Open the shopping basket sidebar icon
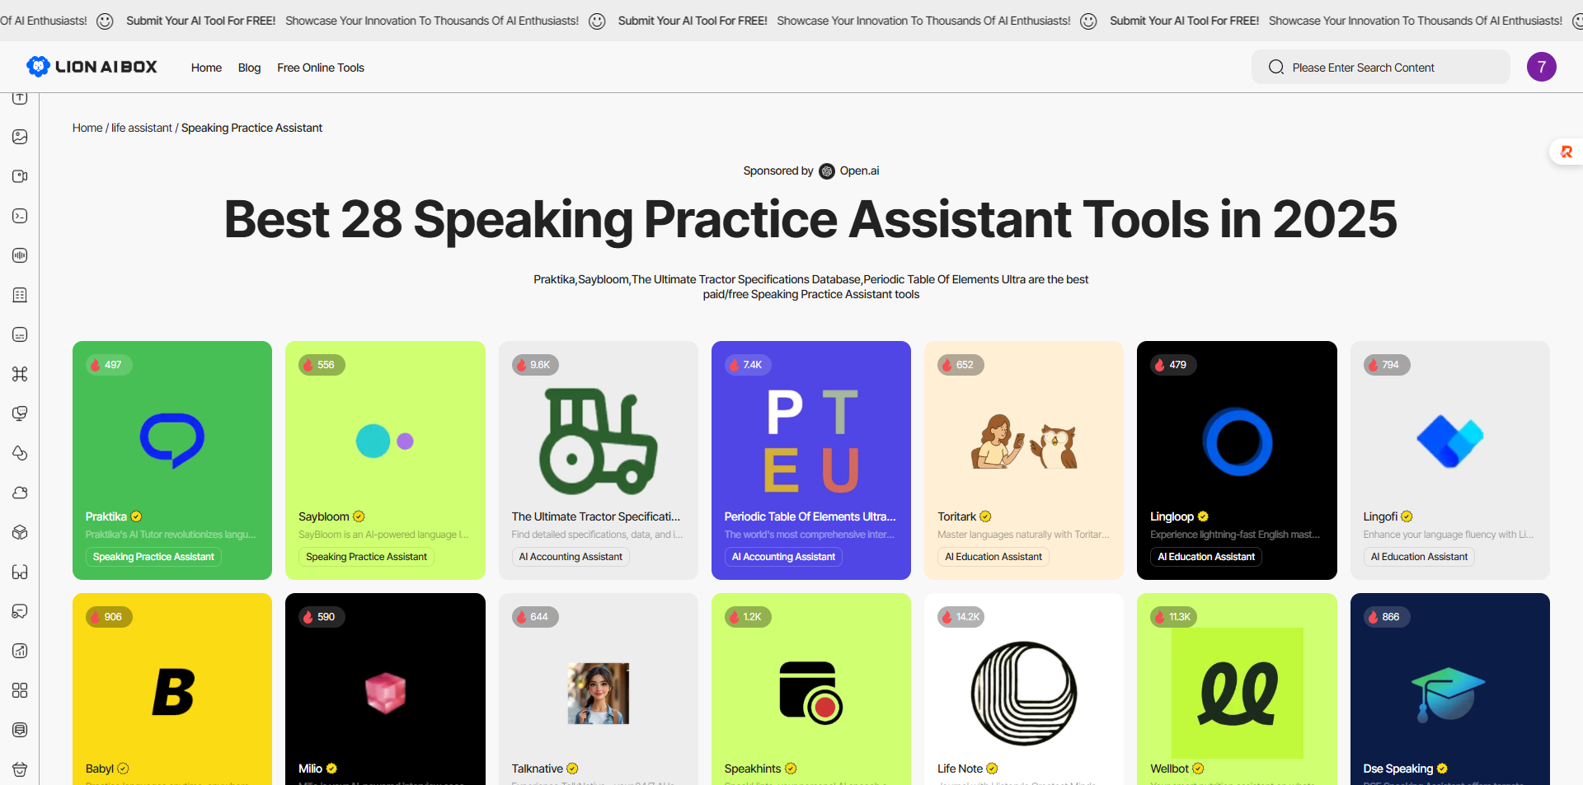 tap(20, 769)
